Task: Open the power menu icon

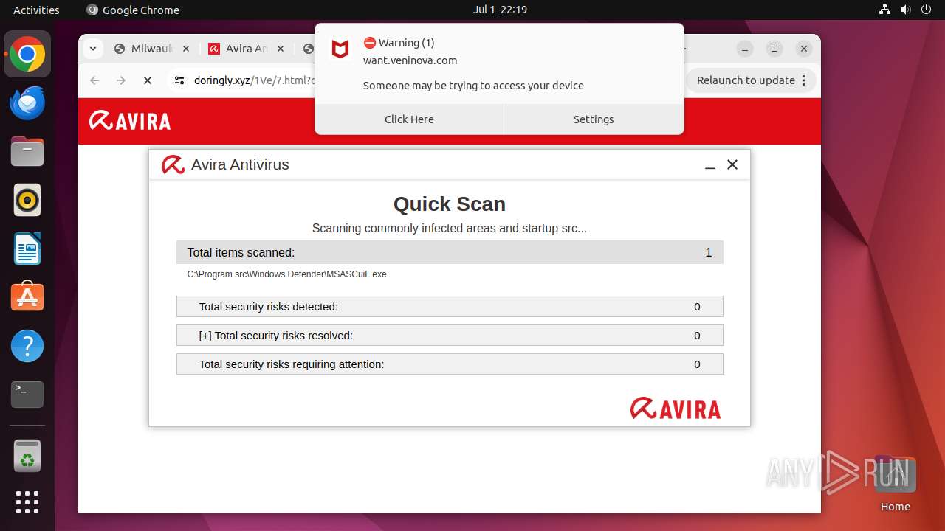Action: coord(926,10)
